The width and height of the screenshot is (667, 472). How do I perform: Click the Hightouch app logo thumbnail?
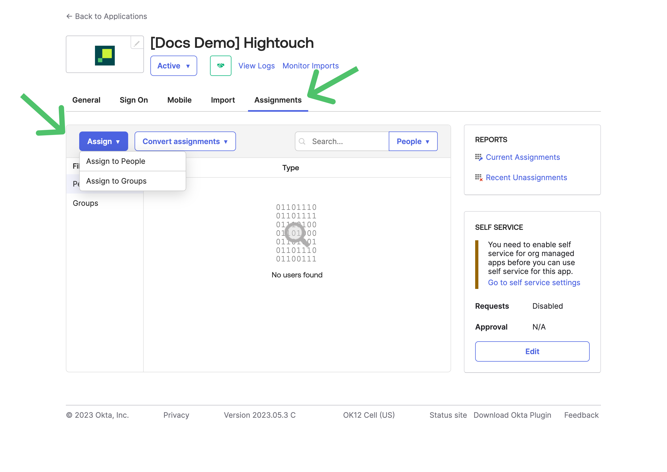[105, 55]
